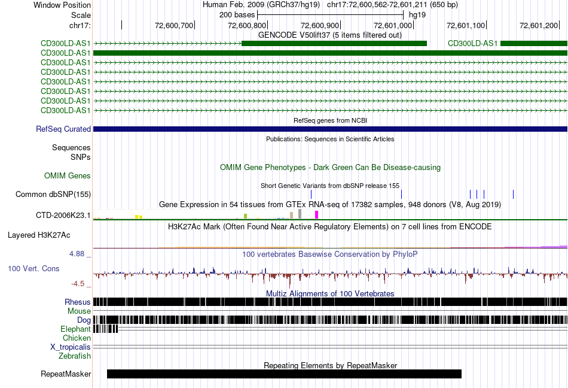The width and height of the screenshot is (568, 388).
Task: Click the RepeatMasker track label
Action: click(x=66, y=374)
